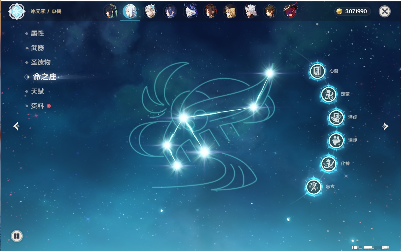Select the red-horned white-haired character portrait
Screen dimensions: 401x251
coord(250,11)
